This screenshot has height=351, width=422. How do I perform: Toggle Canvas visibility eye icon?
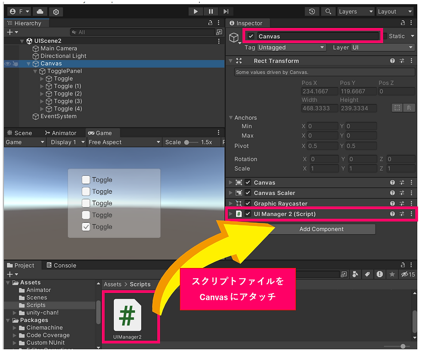pyautogui.click(x=8, y=64)
